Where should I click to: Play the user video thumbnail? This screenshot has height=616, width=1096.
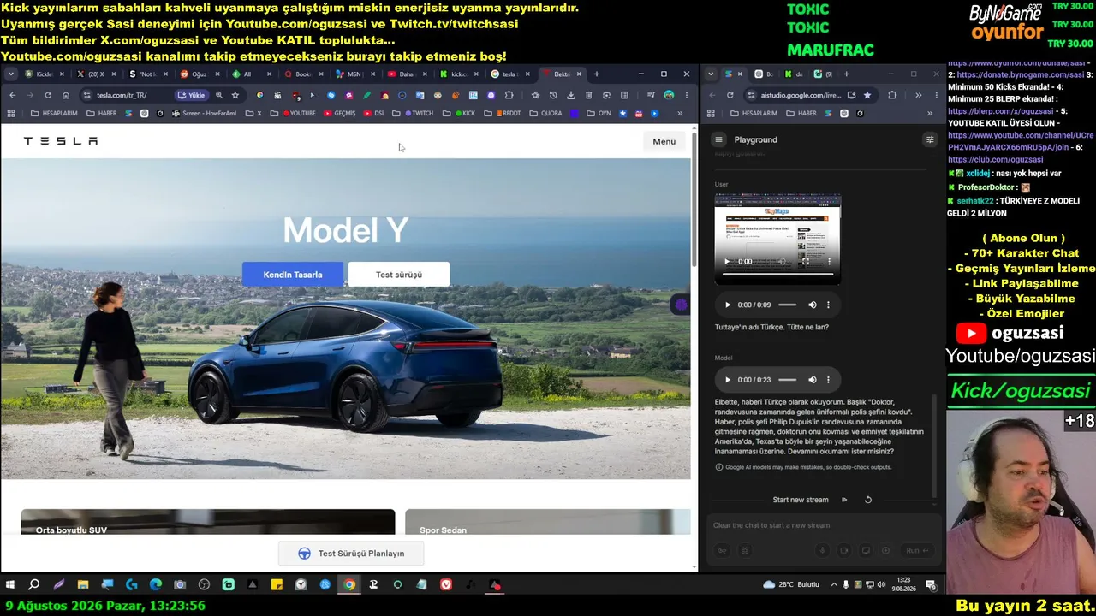coord(727,261)
